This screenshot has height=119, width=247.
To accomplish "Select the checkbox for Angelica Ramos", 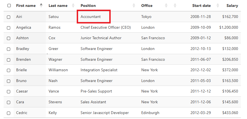I will (9, 28).
